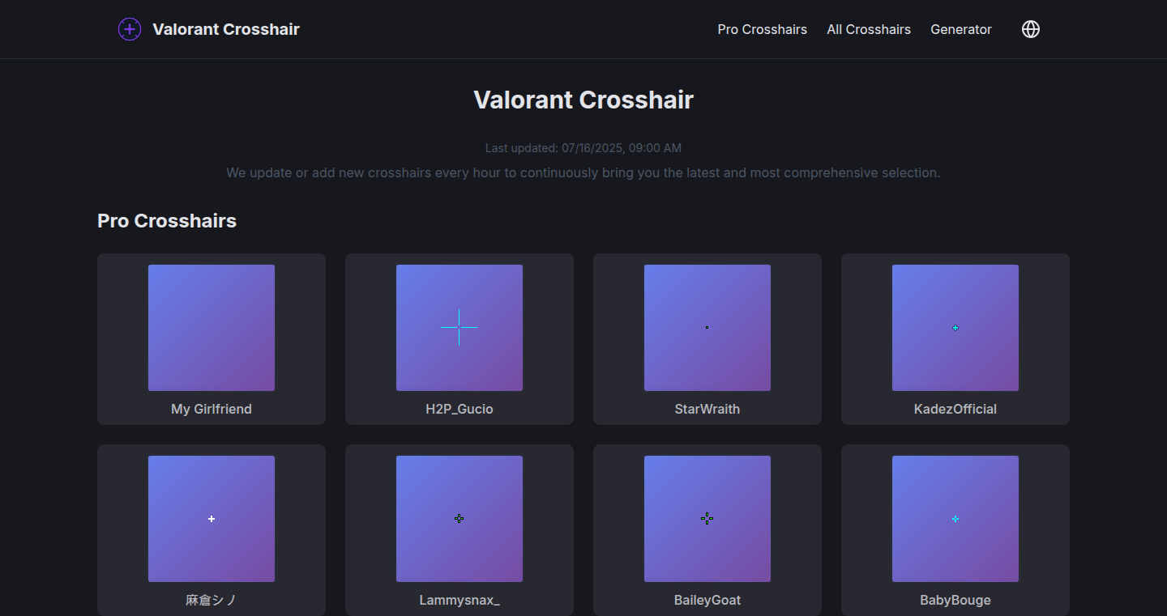
Task: Click the KadezOfficial name label
Action: [x=955, y=409]
